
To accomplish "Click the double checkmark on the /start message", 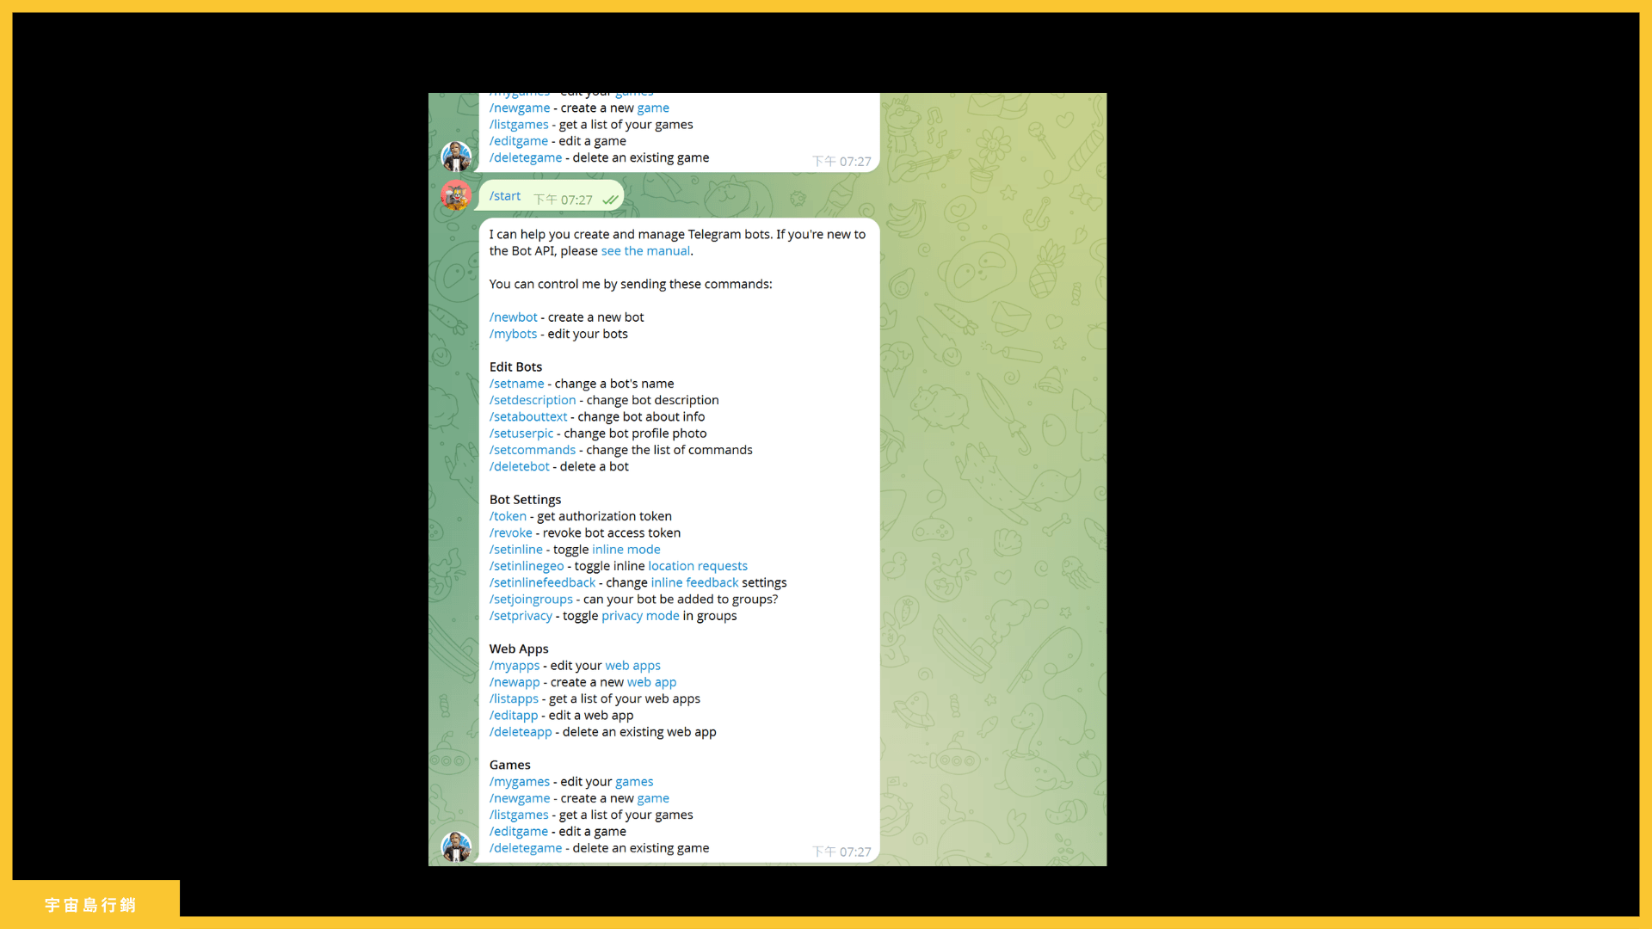I will click(610, 199).
